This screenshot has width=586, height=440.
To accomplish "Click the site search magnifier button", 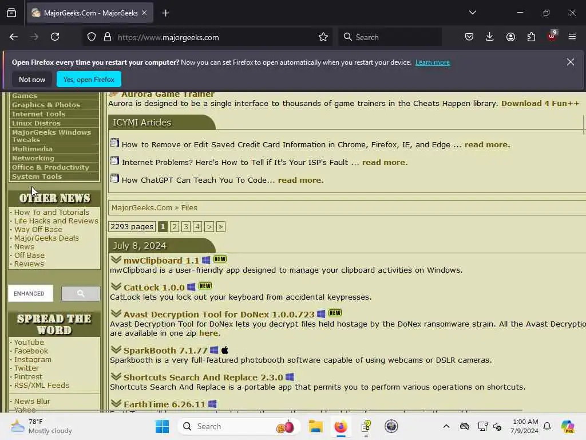I will 81,293.
